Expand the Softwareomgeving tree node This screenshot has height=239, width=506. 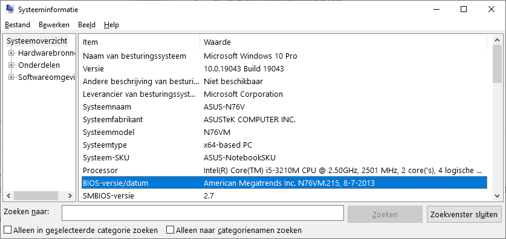pos(11,77)
